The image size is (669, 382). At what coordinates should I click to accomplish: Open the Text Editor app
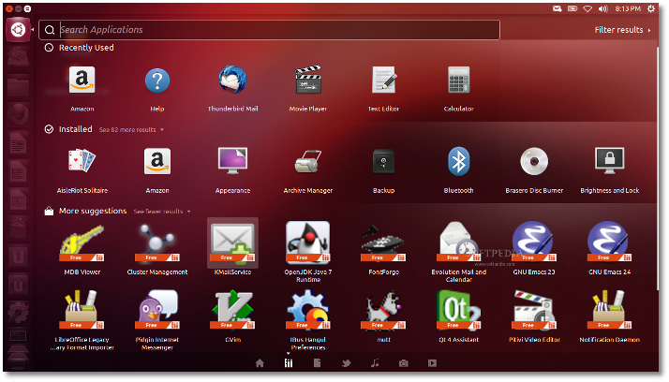pos(383,81)
